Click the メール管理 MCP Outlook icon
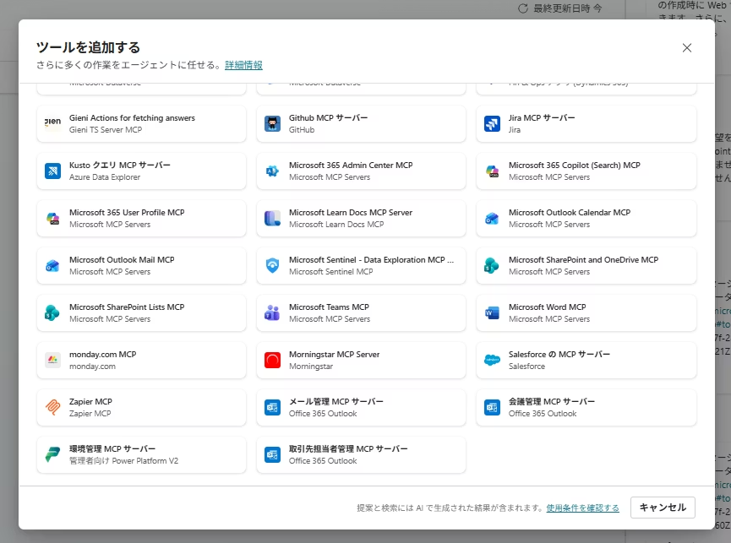Screen dimensions: 731x543 coord(272,408)
